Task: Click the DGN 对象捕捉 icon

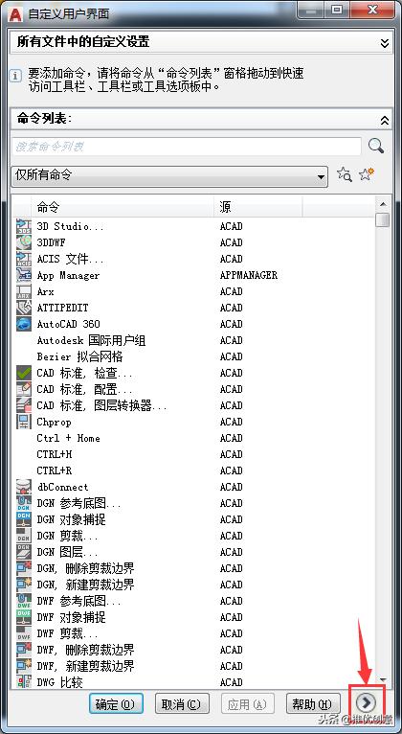Action: (23, 519)
